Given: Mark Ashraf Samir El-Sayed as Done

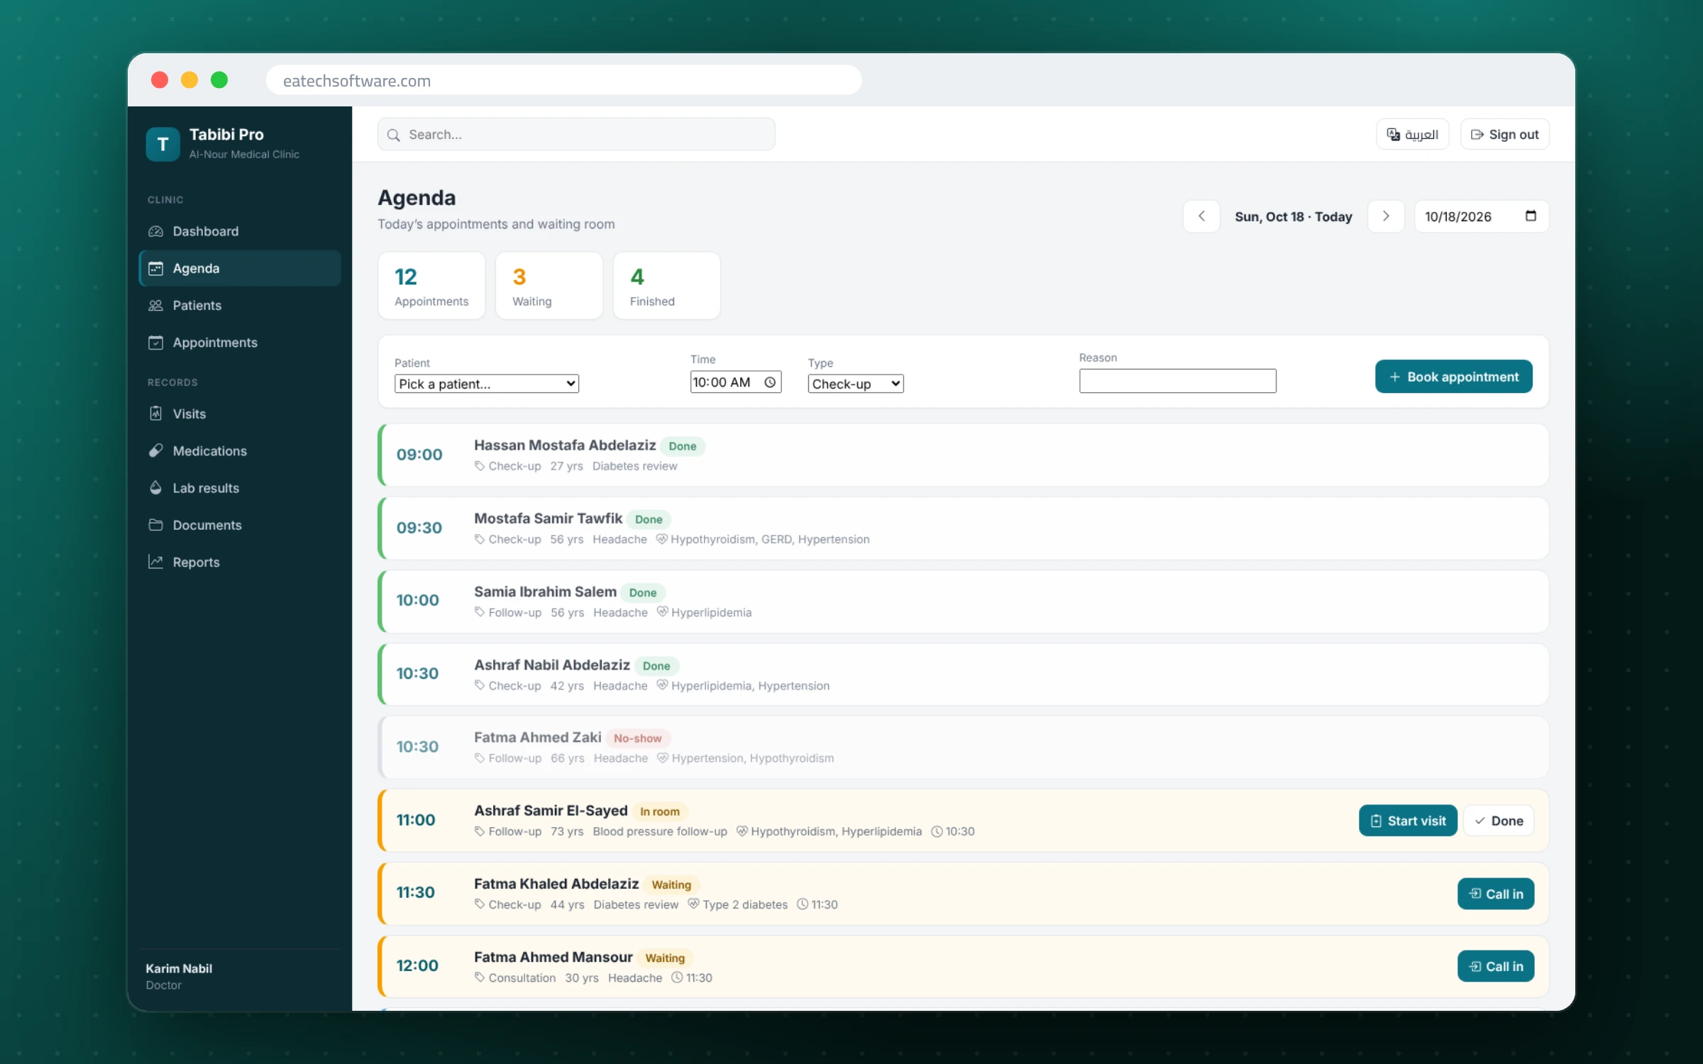Looking at the screenshot, I should [1499, 821].
